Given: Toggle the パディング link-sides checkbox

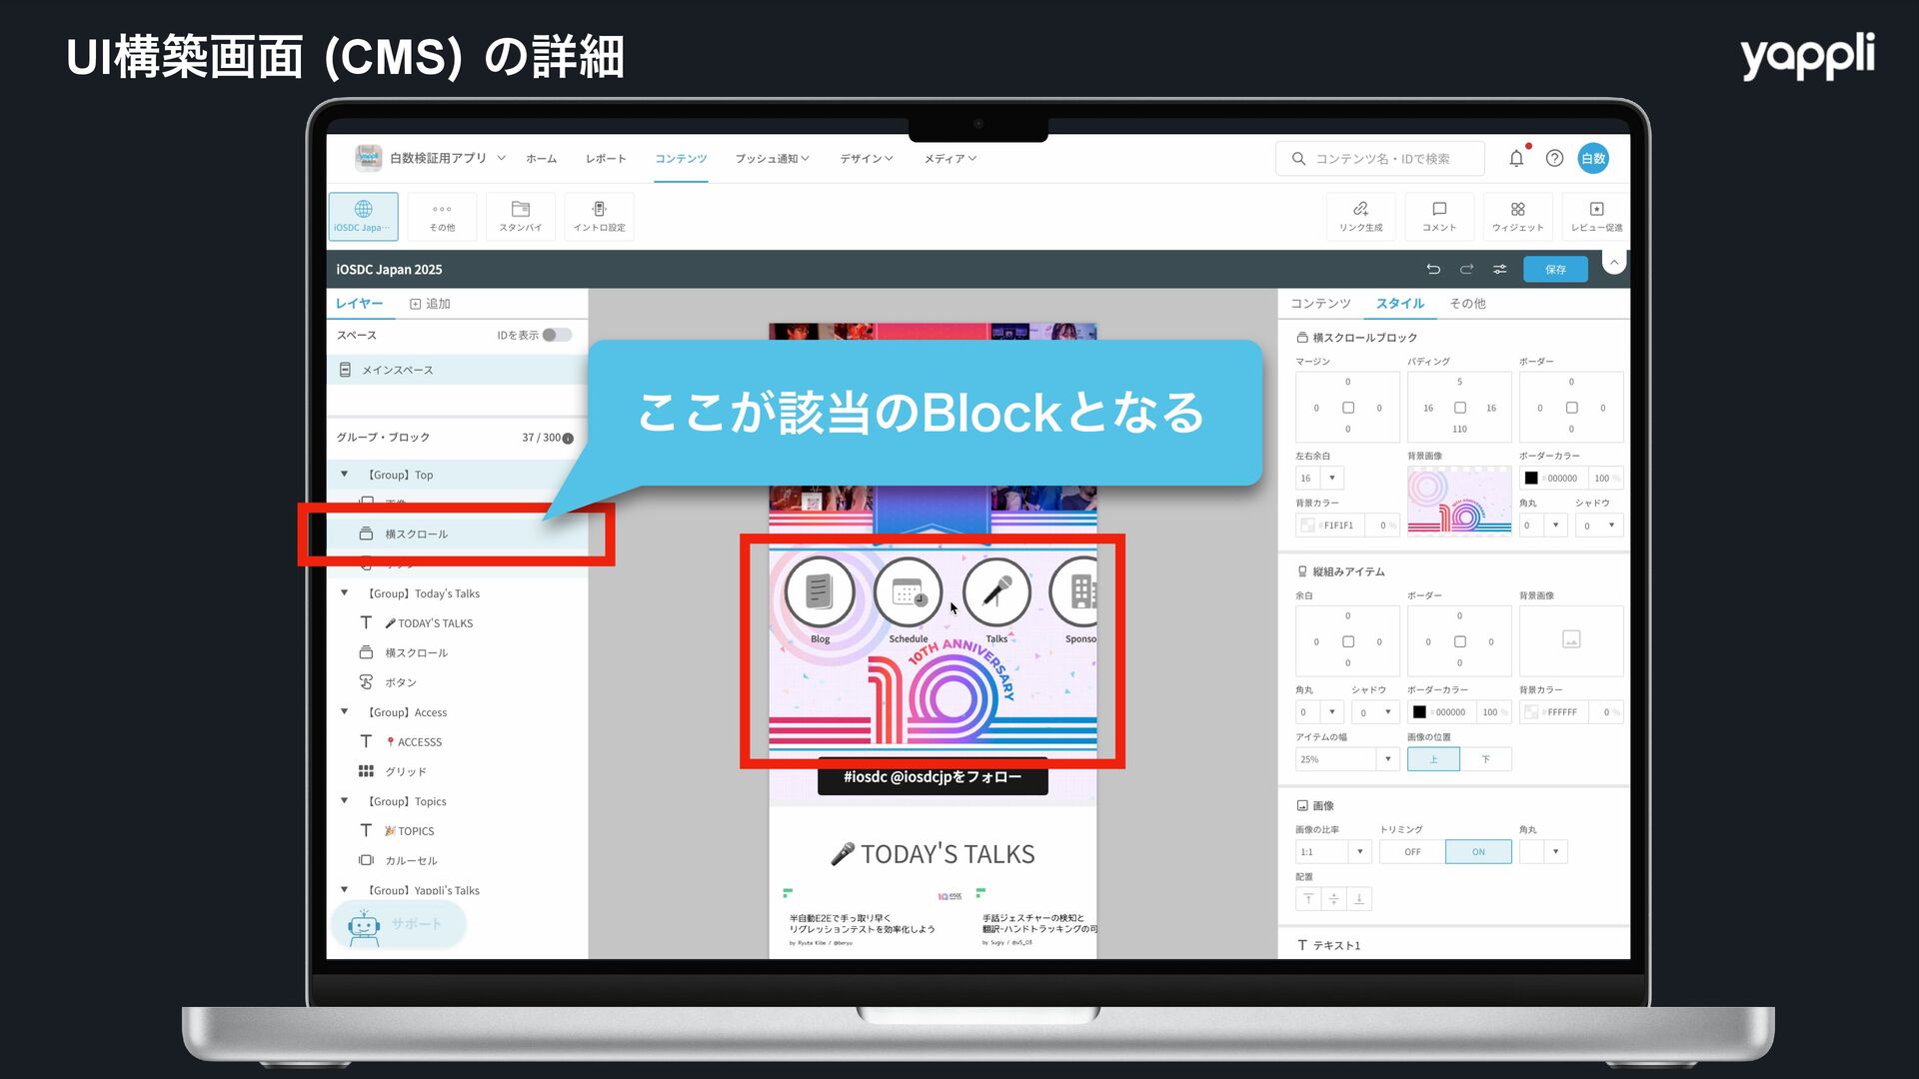Looking at the screenshot, I should point(1459,408).
